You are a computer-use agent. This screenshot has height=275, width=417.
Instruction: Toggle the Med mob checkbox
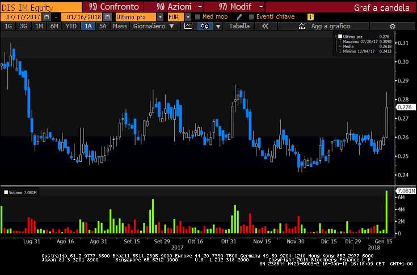point(197,17)
